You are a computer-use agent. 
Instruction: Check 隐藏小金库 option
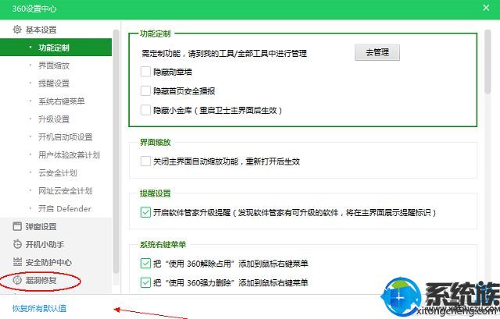(x=145, y=110)
